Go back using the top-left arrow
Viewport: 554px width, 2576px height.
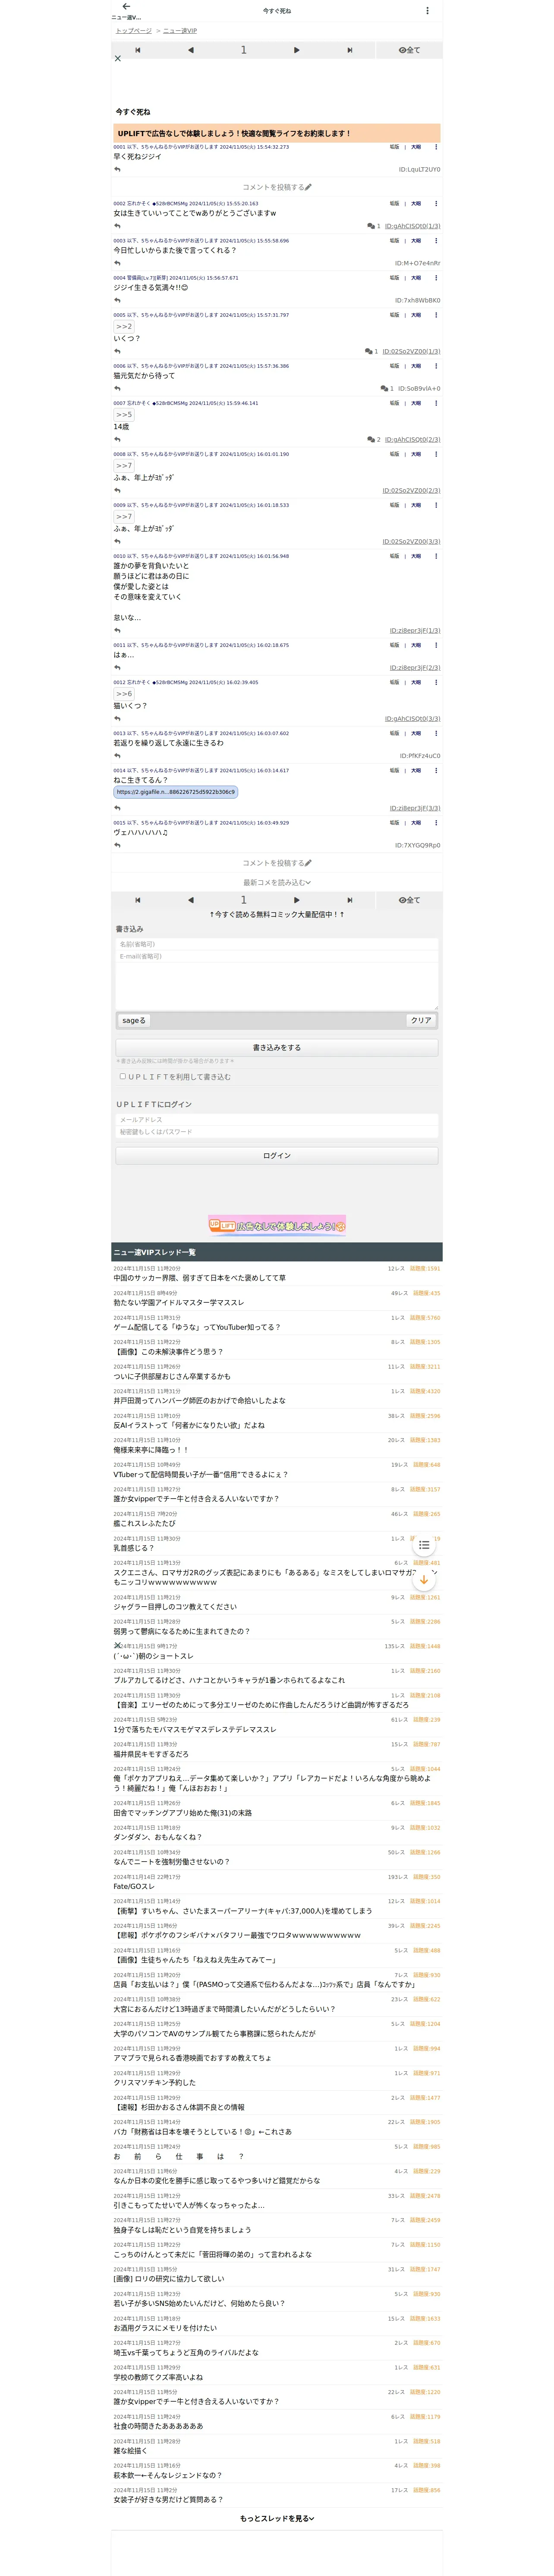pos(126,6)
